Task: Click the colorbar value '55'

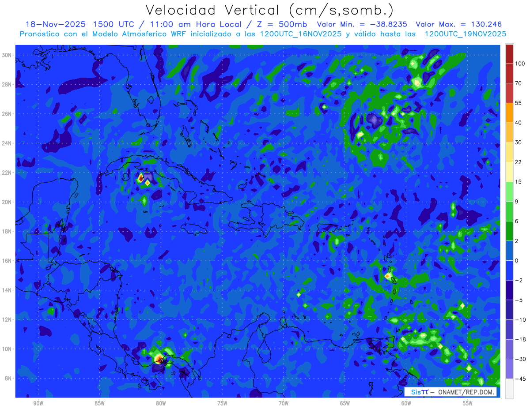Action: [519, 103]
